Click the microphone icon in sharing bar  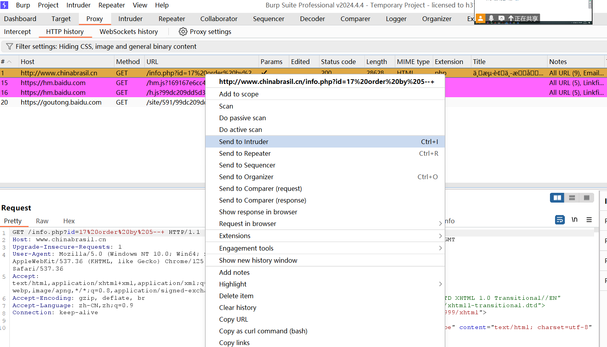[x=491, y=18]
